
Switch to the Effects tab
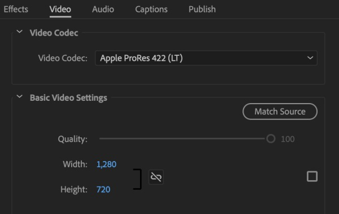pos(16,9)
